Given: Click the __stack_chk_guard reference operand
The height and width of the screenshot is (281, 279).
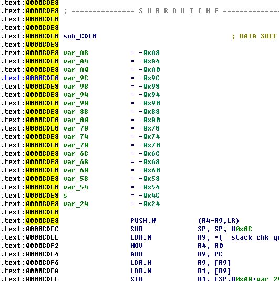Looking at the screenshot, I should point(247,237).
